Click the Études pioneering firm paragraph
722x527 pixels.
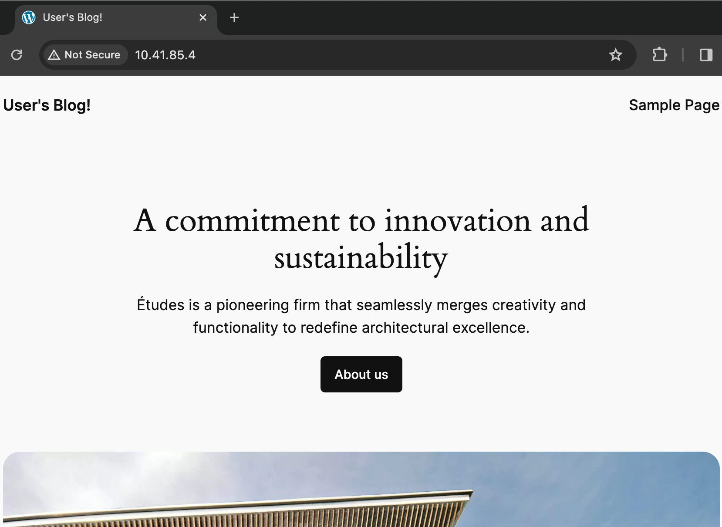pos(361,316)
